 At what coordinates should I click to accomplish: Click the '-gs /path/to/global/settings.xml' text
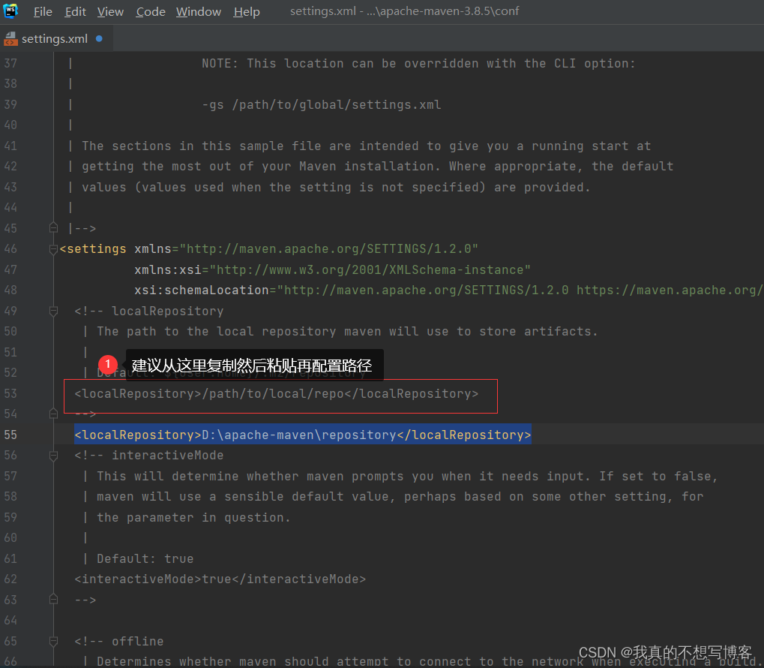tap(322, 105)
